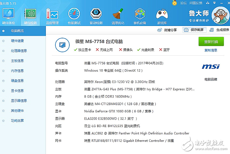Open 驱动检测 driver detection icon
This screenshot has height=154, width=230.
96,16
